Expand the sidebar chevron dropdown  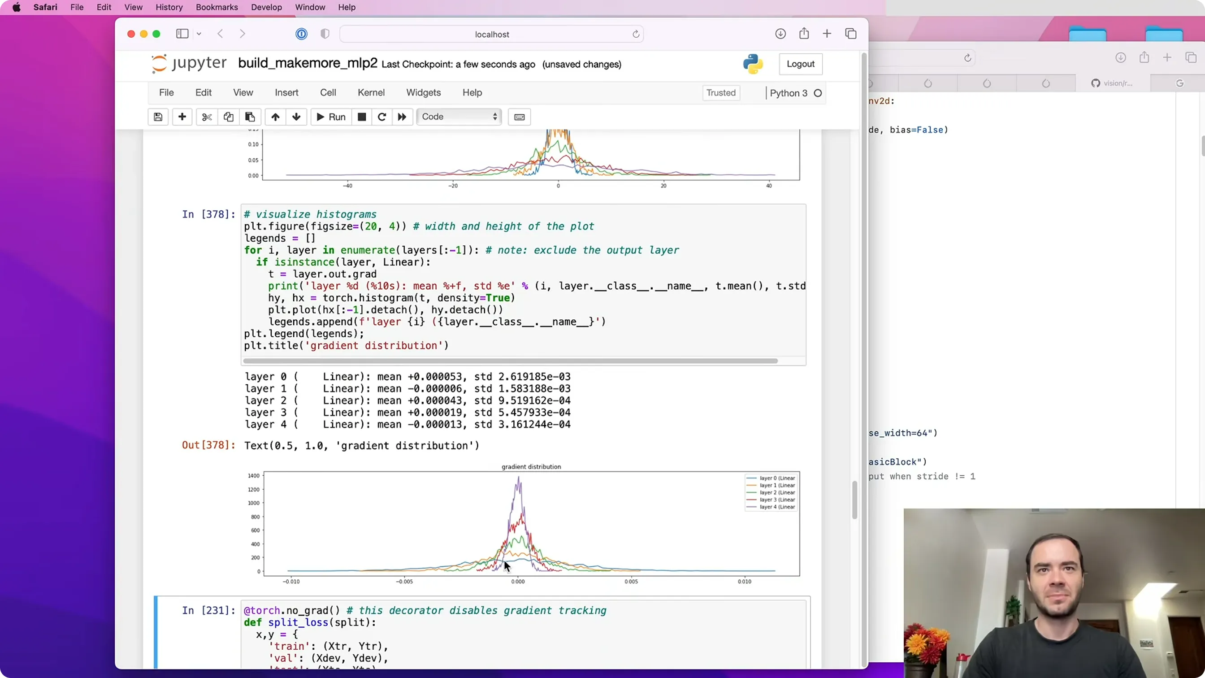199,34
